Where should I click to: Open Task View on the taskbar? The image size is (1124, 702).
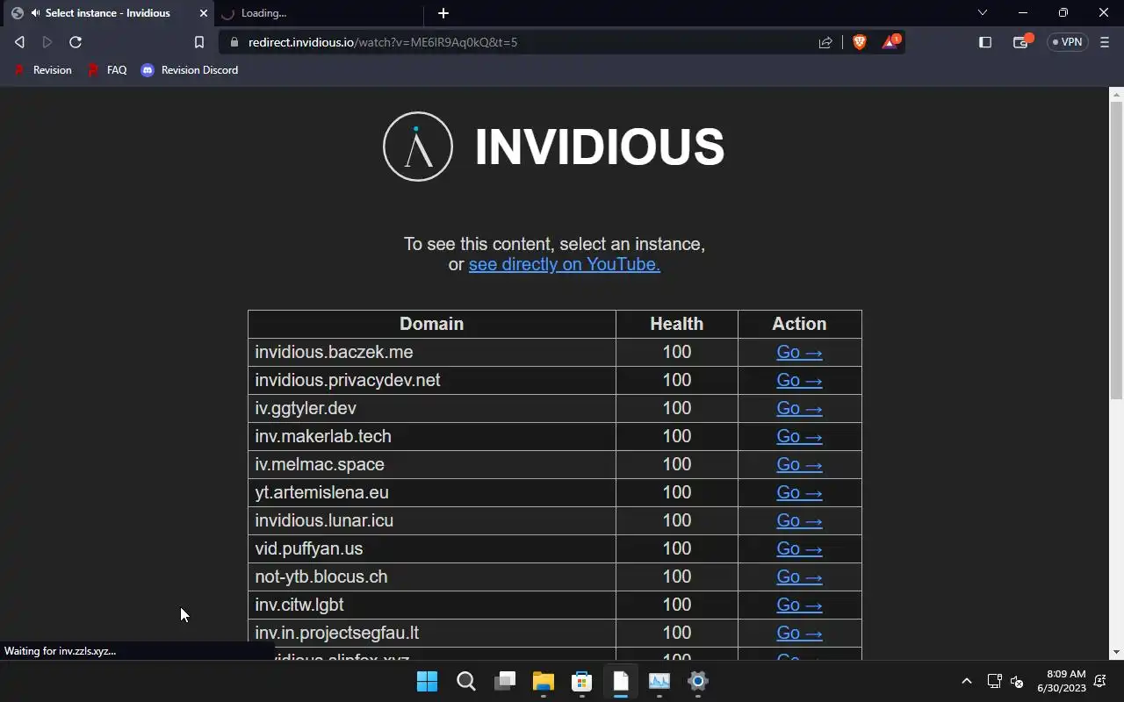(505, 681)
